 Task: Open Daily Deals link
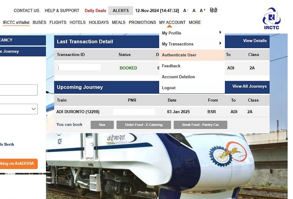click(x=95, y=11)
